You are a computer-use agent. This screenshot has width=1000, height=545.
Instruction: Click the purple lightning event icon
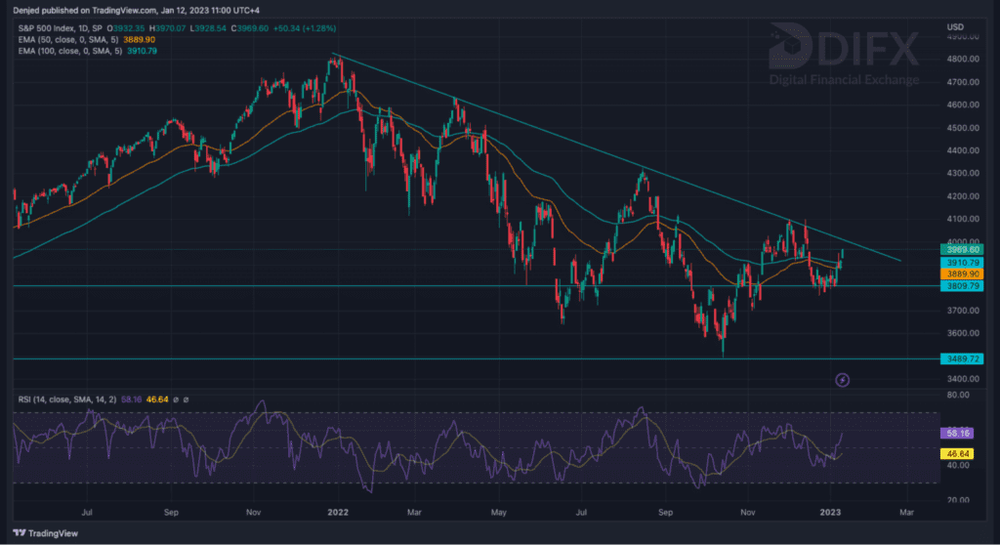tap(844, 378)
